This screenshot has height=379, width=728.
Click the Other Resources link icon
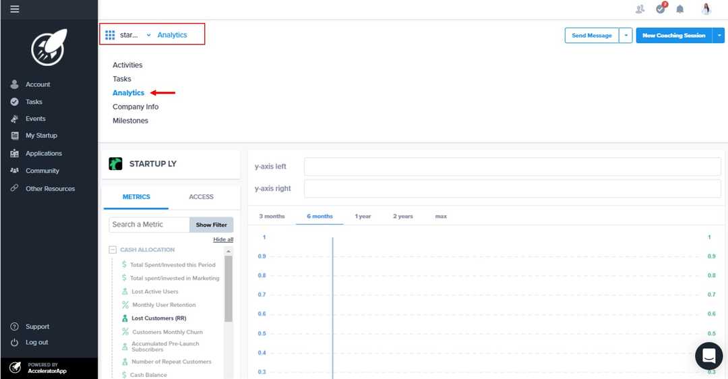[x=14, y=188]
